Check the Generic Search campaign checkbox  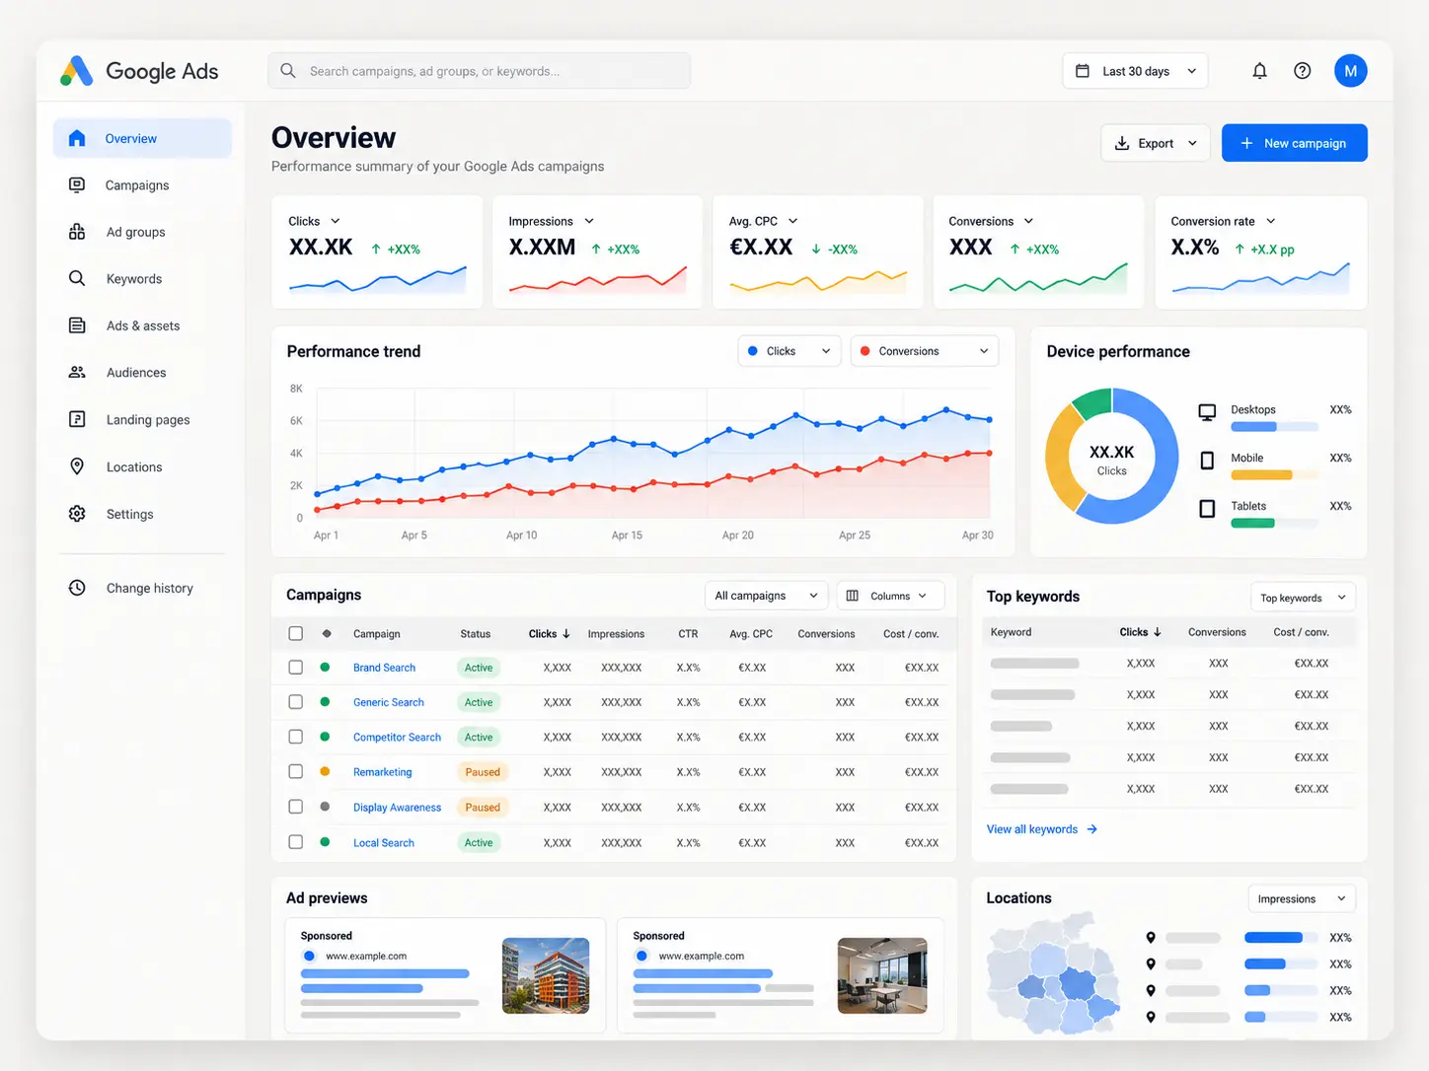coord(296,702)
